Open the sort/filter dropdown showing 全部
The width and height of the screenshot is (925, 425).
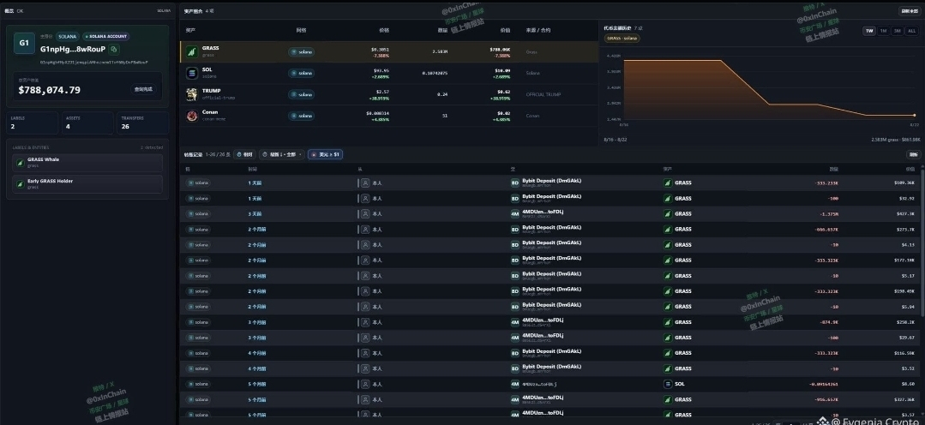[x=282, y=154]
